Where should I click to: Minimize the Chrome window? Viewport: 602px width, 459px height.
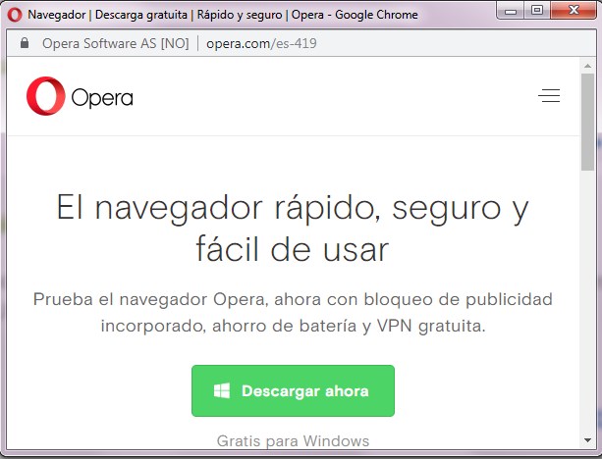(x=511, y=11)
